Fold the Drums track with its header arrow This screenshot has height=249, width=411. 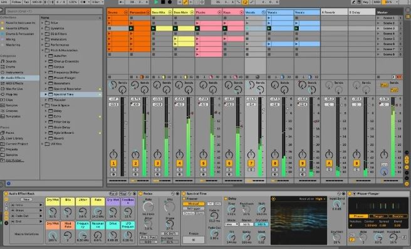click(x=125, y=13)
